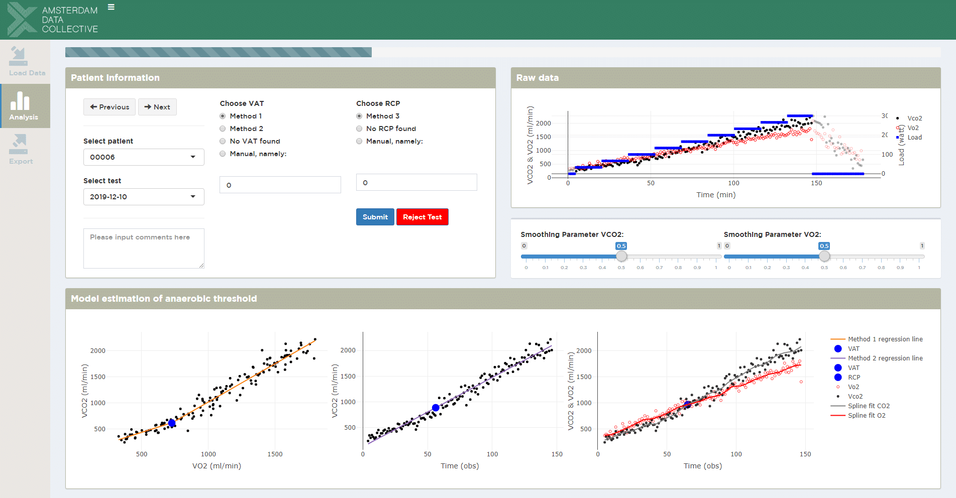Image resolution: width=956 pixels, height=498 pixels.
Task: Click the Amsterdam Data Collective logo
Action: click(x=52, y=20)
